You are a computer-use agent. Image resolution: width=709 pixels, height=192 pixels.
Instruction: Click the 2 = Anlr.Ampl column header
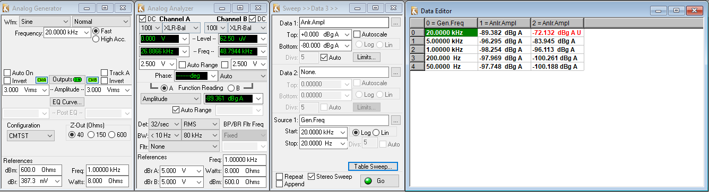point(557,23)
